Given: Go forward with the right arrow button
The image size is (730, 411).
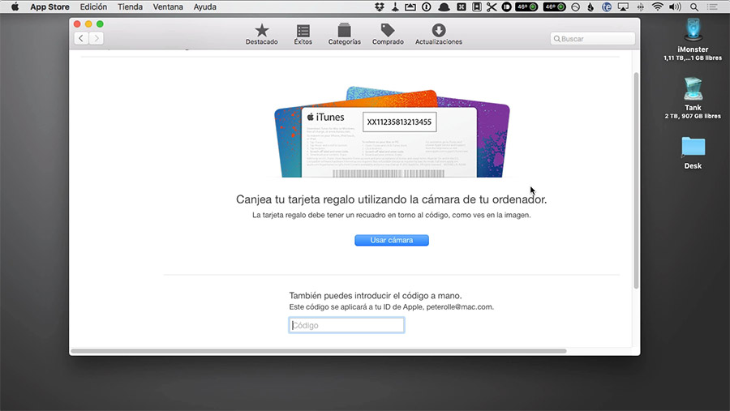Looking at the screenshot, I should (97, 38).
